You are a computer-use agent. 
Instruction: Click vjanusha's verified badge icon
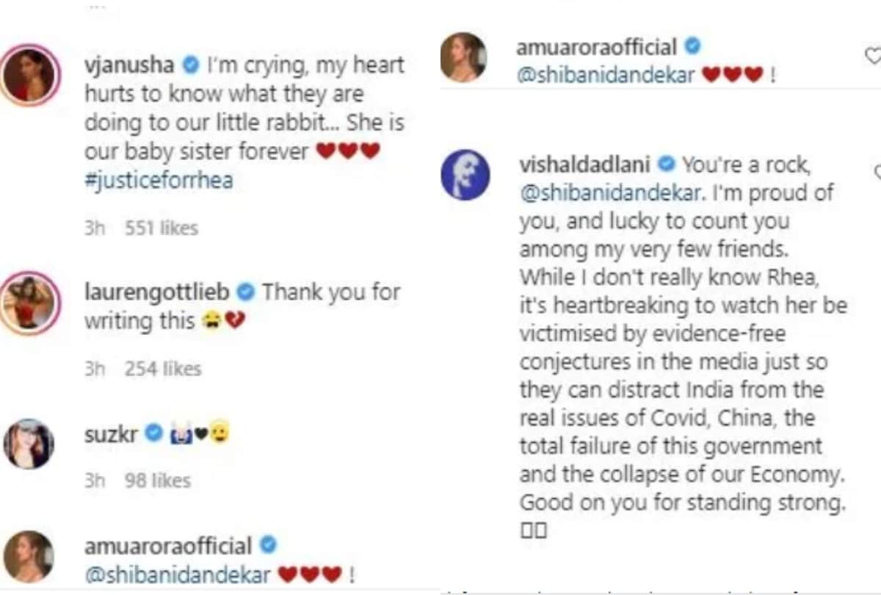(x=189, y=65)
